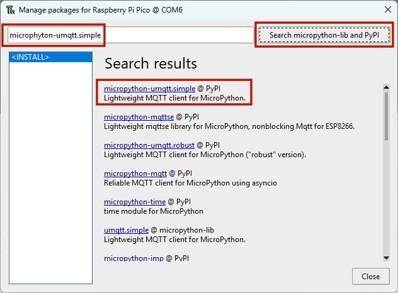Click the Close button at bottom
This screenshot has height=293, width=398.
pyautogui.click(x=370, y=276)
